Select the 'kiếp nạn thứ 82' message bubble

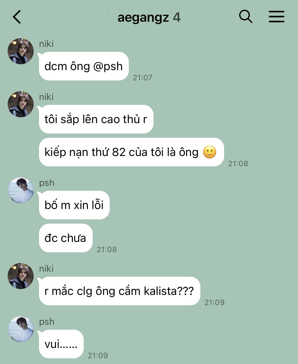[131, 152]
